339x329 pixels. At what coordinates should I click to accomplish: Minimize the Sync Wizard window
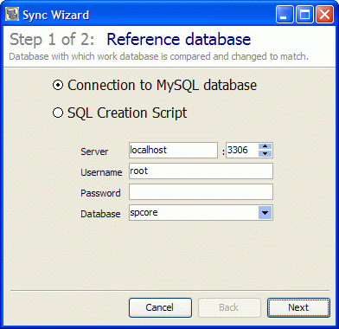point(285,15)
